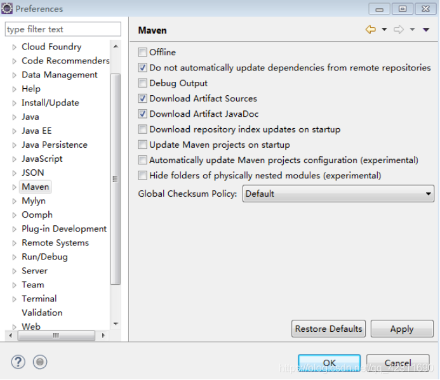This screenshot has width=440, height=380.
Task: Click the tree vertical scrollbar thumb
Action: [116, 179]
